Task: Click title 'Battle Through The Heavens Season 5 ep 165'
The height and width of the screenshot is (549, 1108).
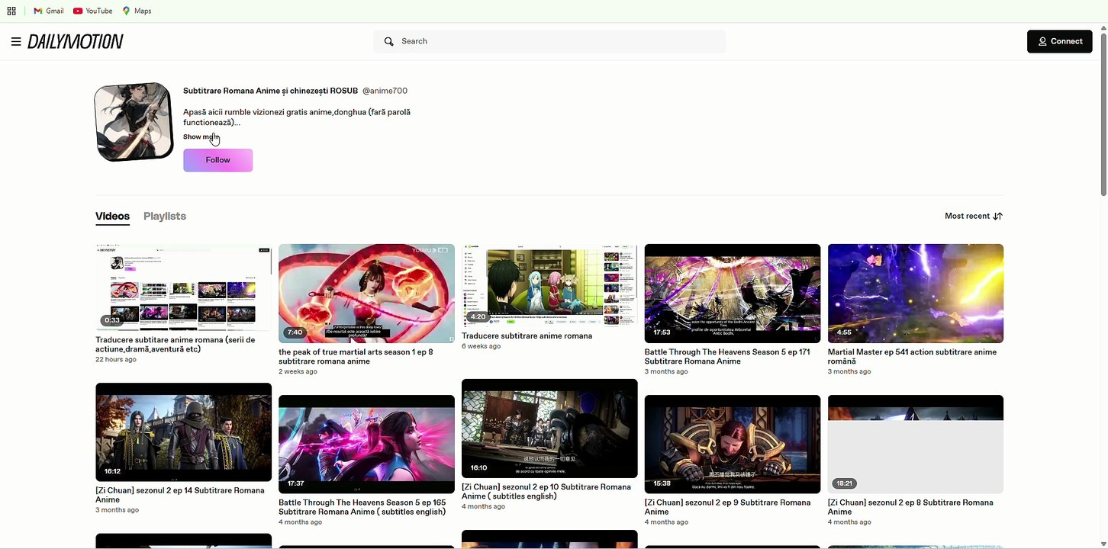Action: (362, 507)
